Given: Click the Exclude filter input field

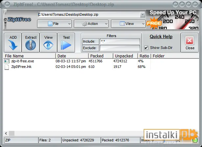Looking at the screenshot, I should 120,48.
